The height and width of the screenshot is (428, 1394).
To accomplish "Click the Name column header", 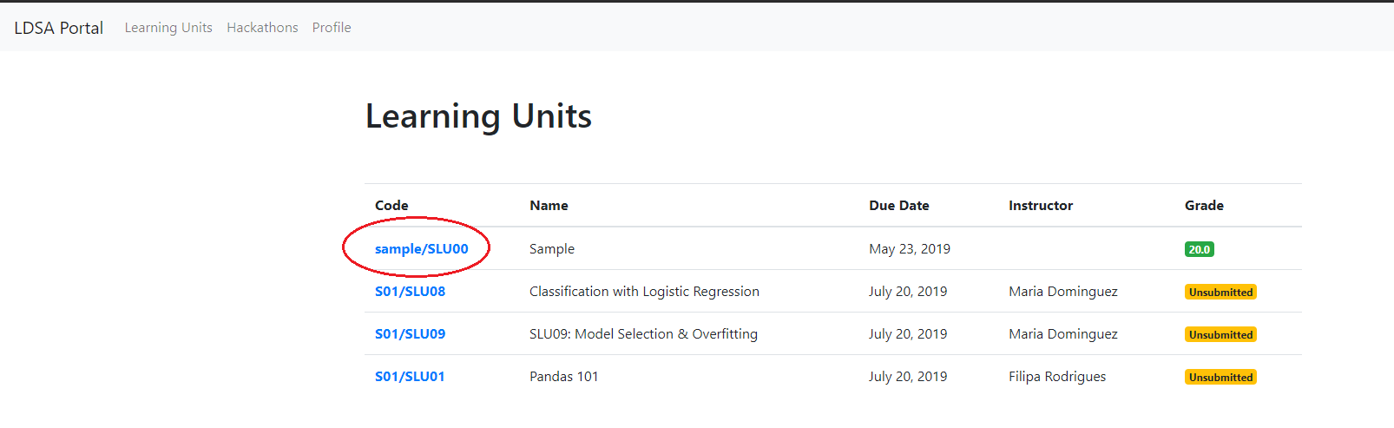I will 549,206.
